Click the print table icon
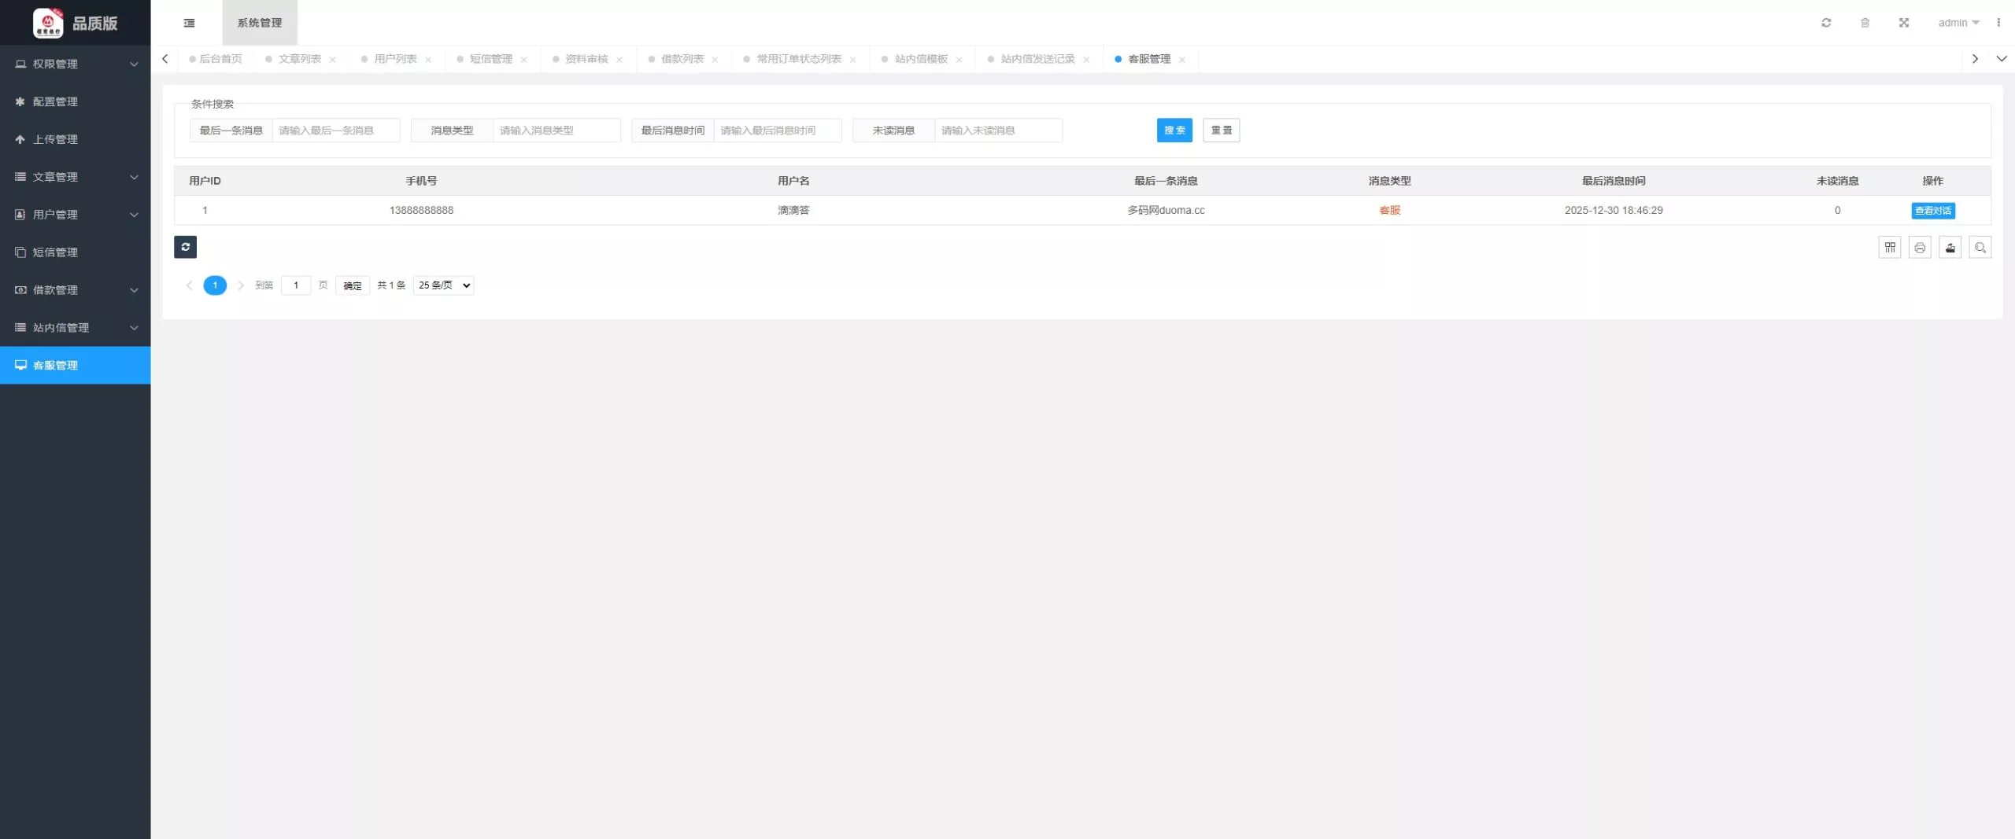Screen dimensions: 2015x839 [x=1920, y=248]
